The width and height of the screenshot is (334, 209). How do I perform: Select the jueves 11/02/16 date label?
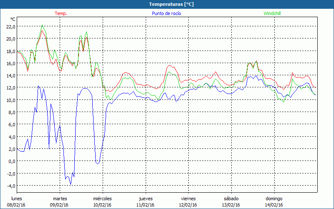tap(146, 202)
